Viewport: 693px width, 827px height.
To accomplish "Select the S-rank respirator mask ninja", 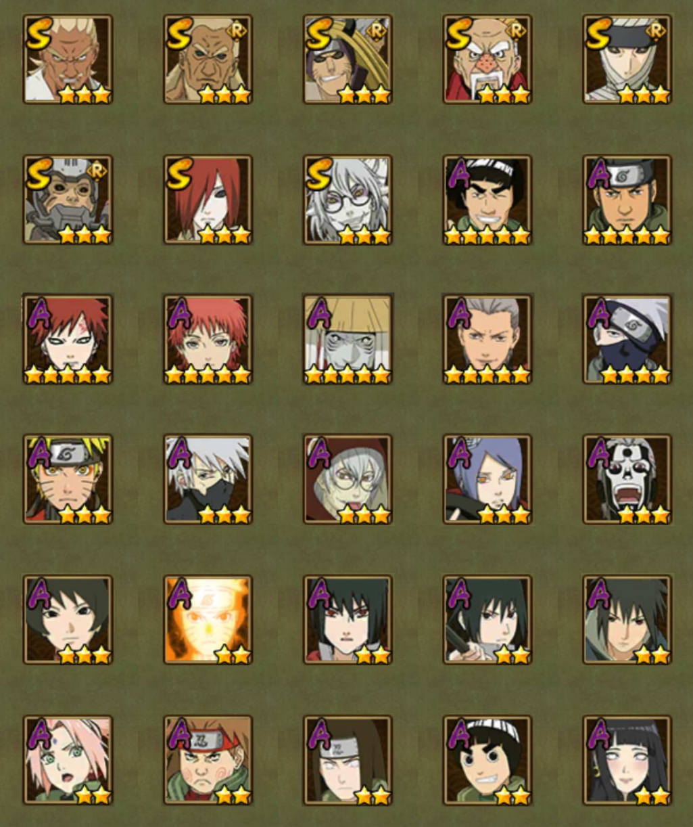I will pyautogui.click(x=68, y=200).
